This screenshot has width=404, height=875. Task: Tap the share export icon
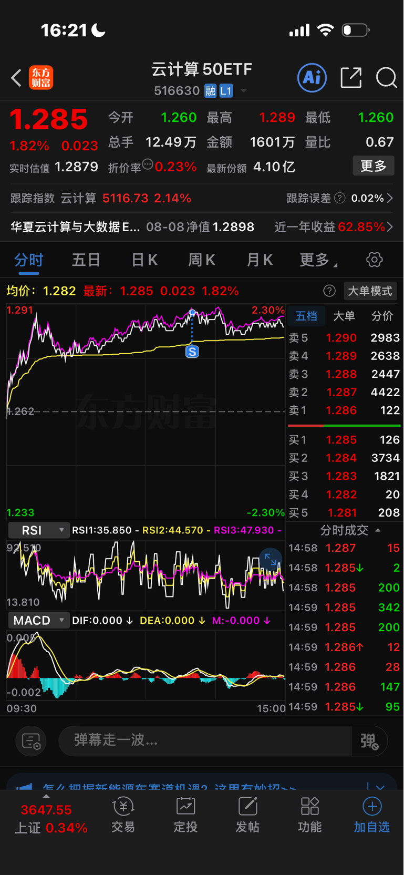[x=351, y=78]
